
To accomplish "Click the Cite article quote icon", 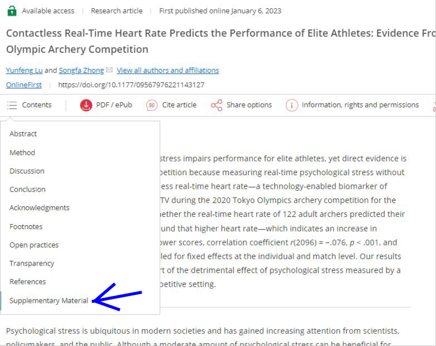I will click(x=152, y=105).
